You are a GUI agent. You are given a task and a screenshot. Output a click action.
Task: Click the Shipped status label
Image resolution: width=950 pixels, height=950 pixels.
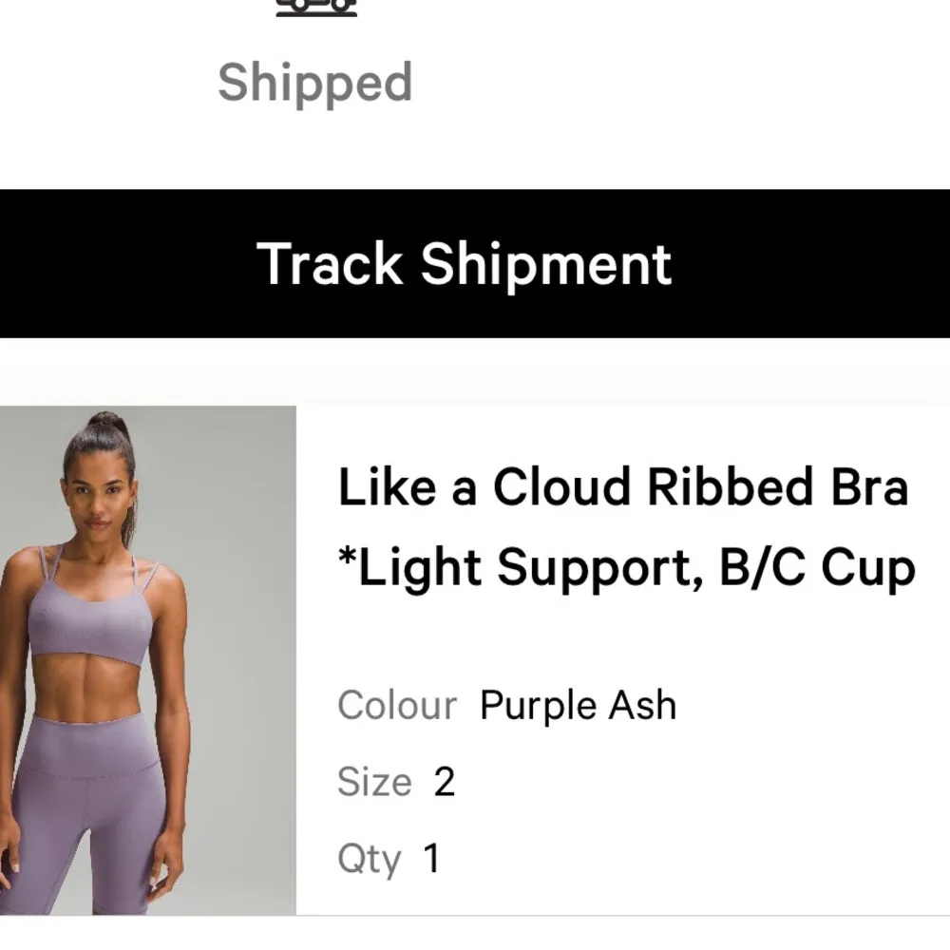[x=315, y=84]
